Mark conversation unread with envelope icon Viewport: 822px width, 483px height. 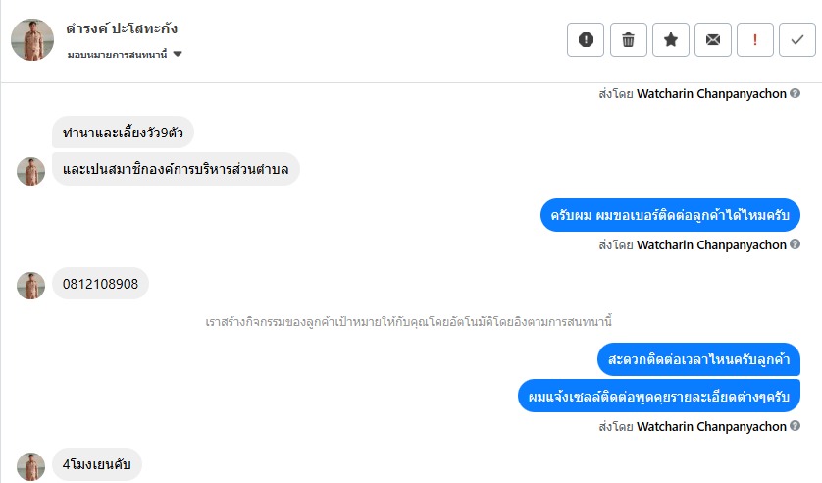coord(713,40)
